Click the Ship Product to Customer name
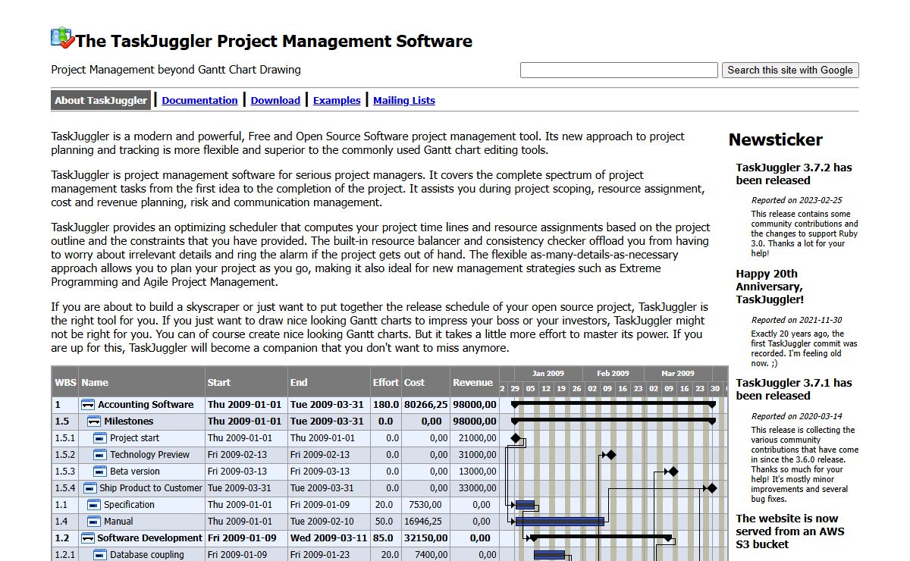910x561 pixels. click(151, 488)
